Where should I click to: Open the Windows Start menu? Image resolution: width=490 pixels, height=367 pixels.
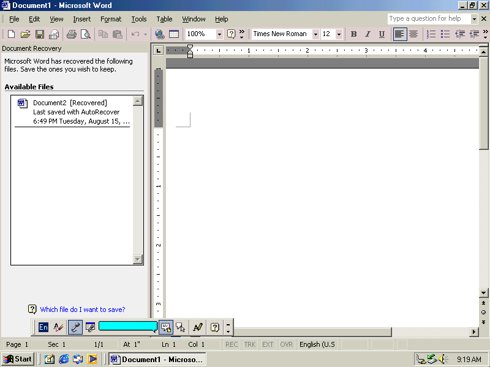pyautogui.click(x=18, y=359)
